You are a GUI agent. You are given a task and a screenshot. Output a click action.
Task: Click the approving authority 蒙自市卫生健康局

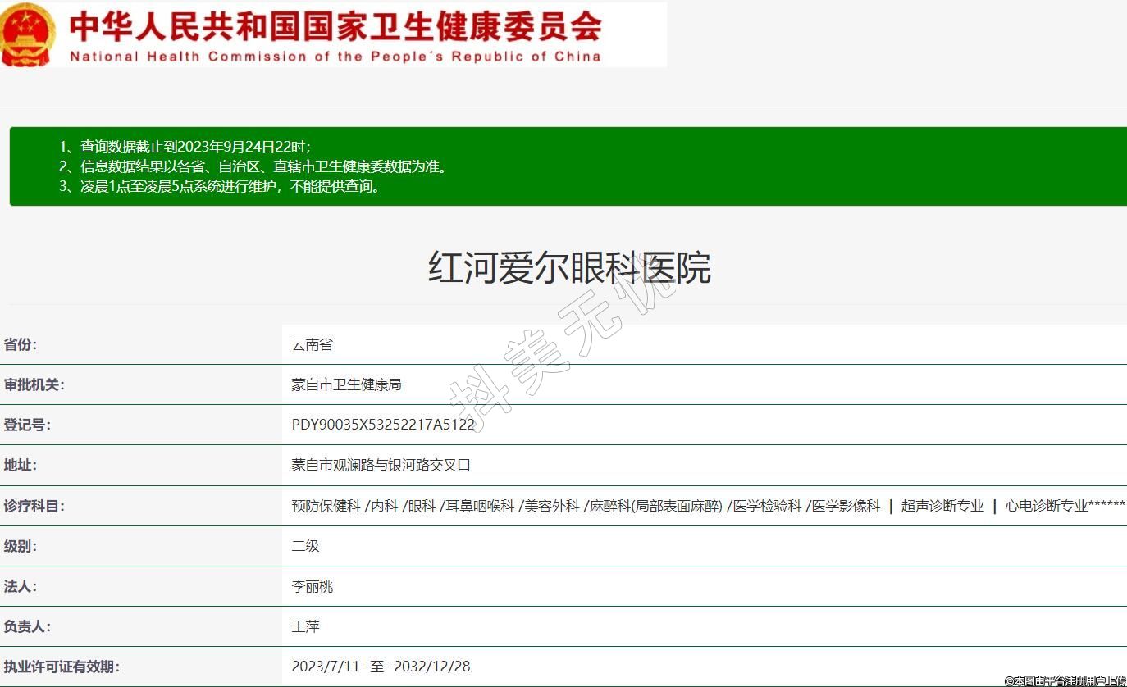pos(346,384)
